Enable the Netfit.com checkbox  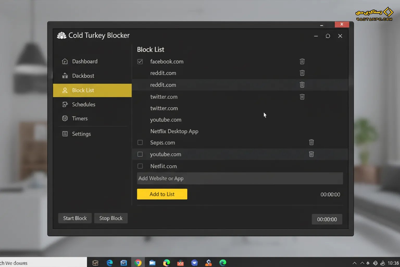point(140,166)
